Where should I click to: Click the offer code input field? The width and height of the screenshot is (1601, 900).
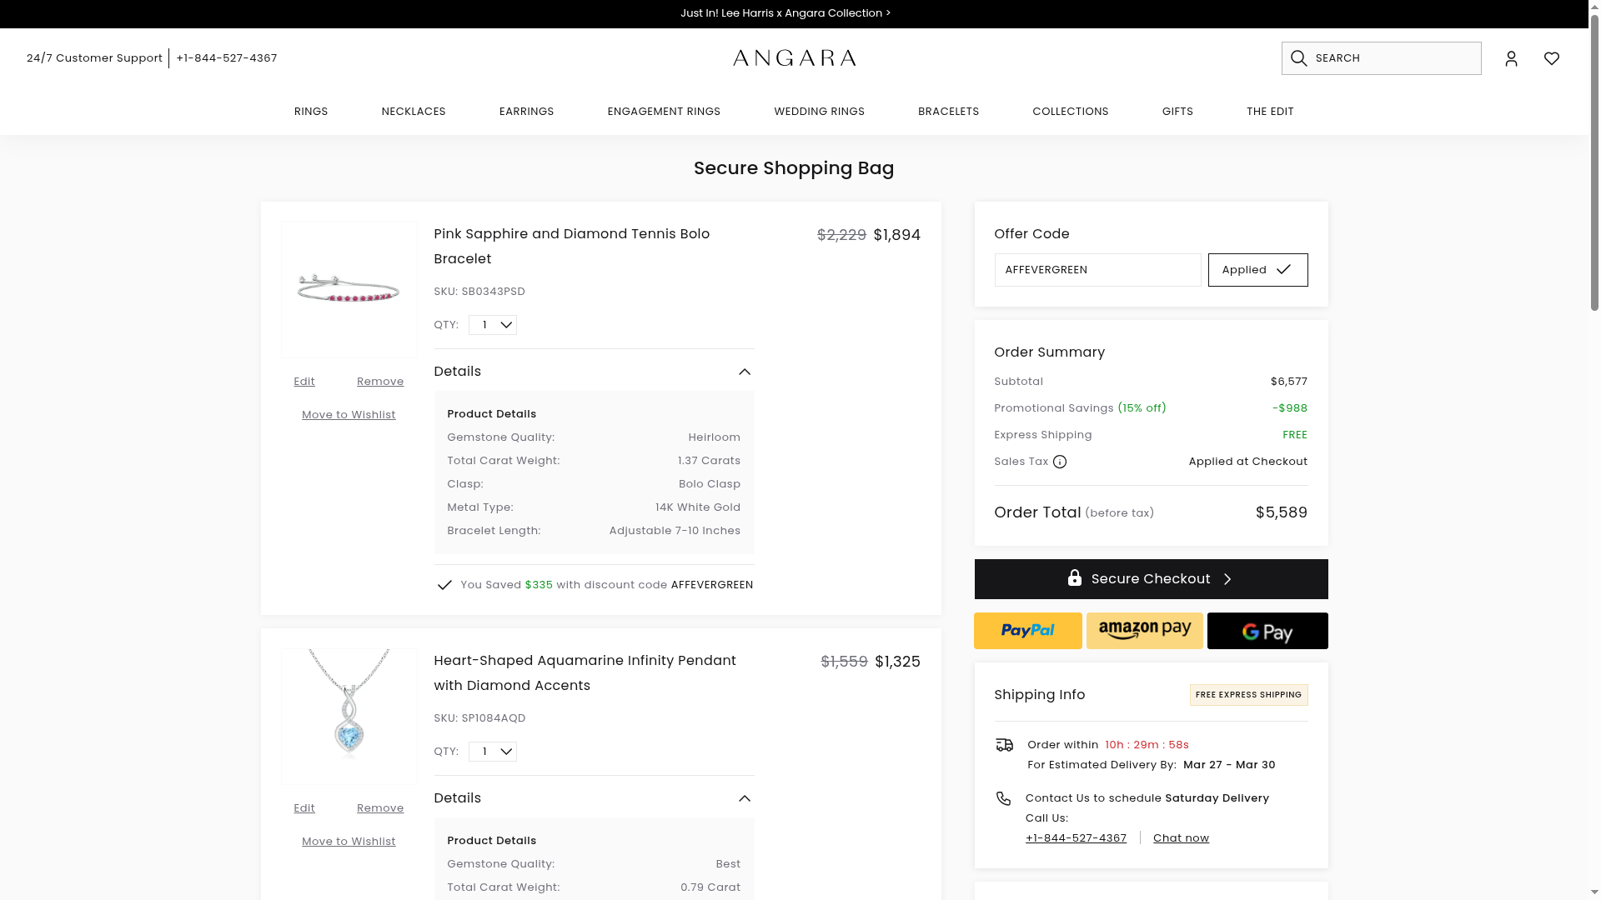pos(1097,270)
